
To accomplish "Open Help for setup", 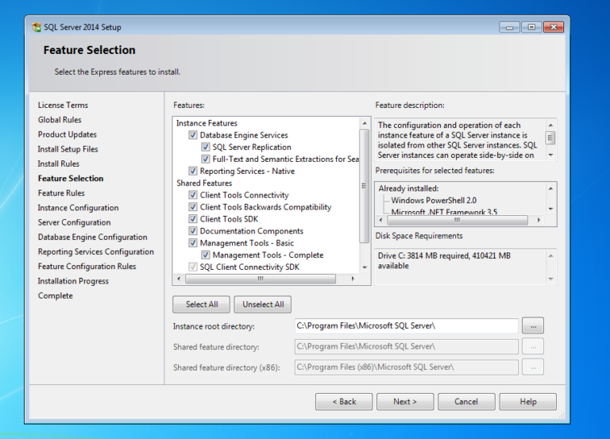I will tap(528, 402).
